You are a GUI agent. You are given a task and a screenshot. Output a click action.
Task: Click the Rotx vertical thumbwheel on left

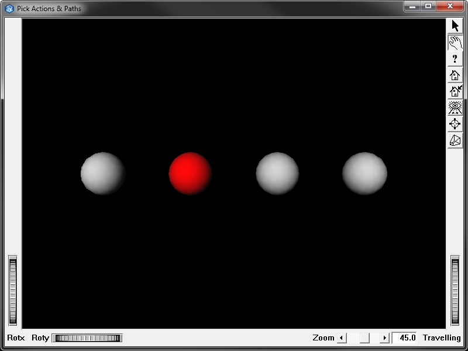click(13, 290)
